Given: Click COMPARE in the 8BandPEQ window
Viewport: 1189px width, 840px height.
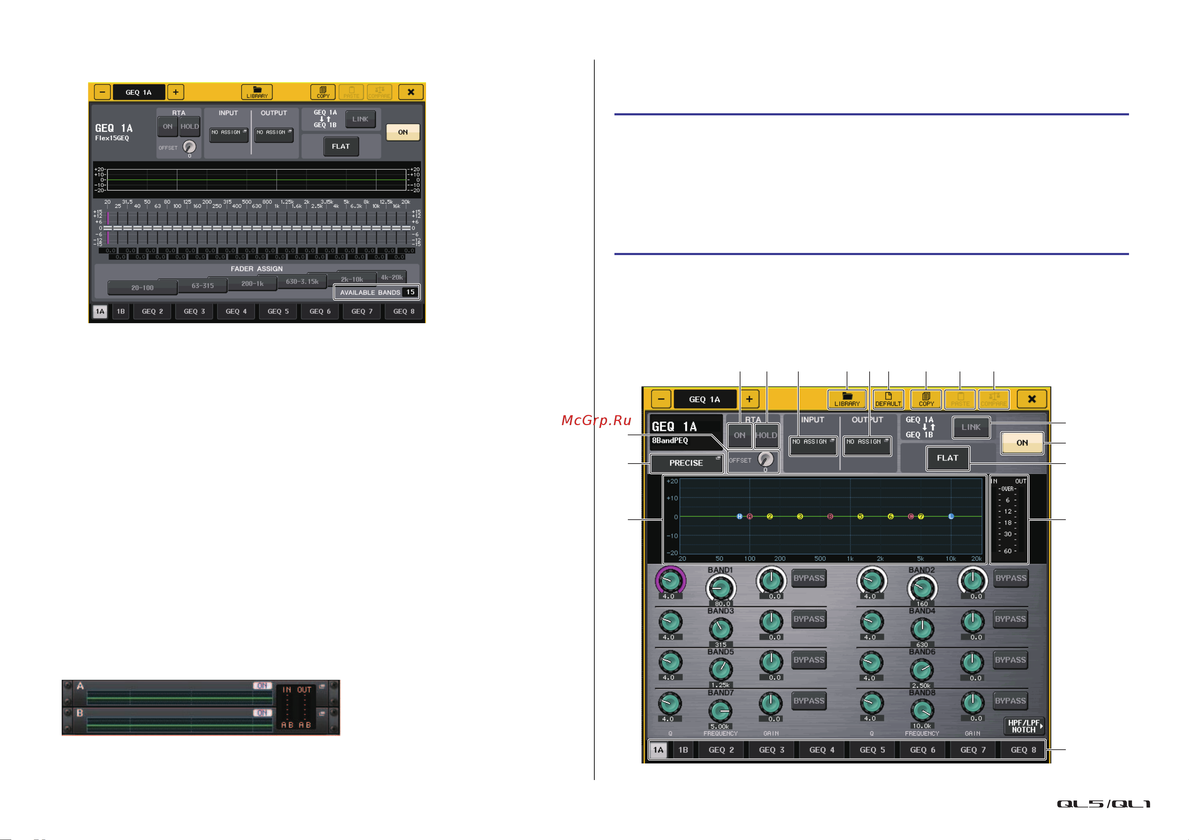Looking at the screenshot, I should coord(993,399).
